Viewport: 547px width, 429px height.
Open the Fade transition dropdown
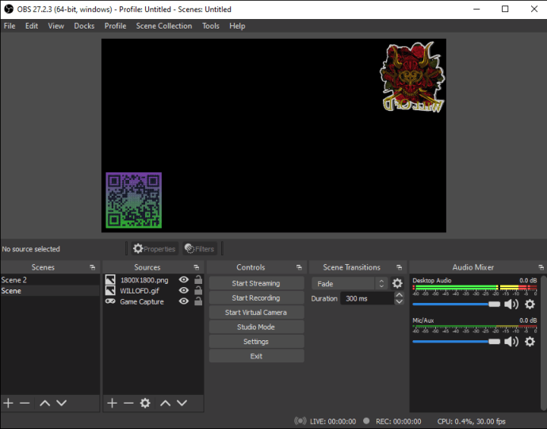click(x=349, y=283)
